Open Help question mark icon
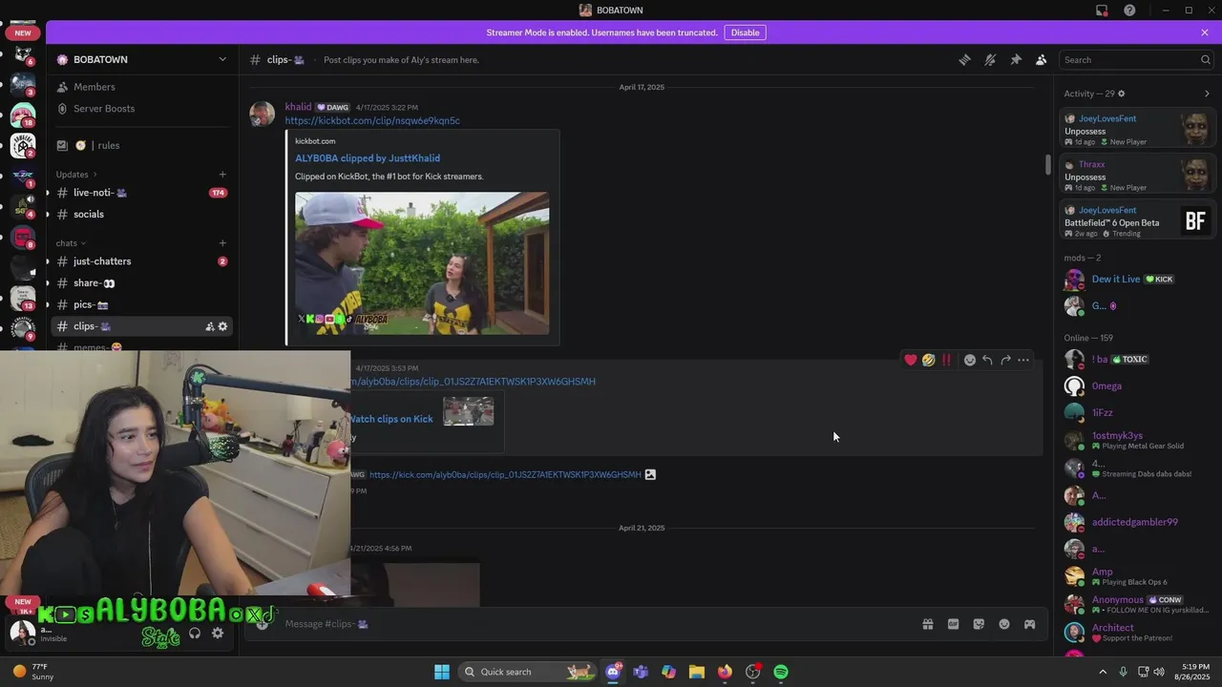Viewport: 1222px width, 687px height. coord(1129,10)
